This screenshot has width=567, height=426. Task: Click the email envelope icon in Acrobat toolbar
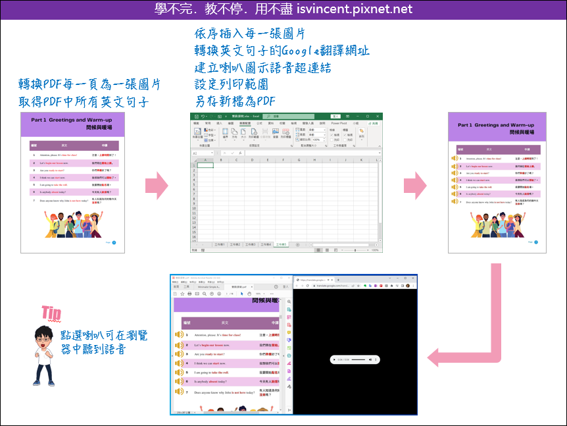(197, 294)
